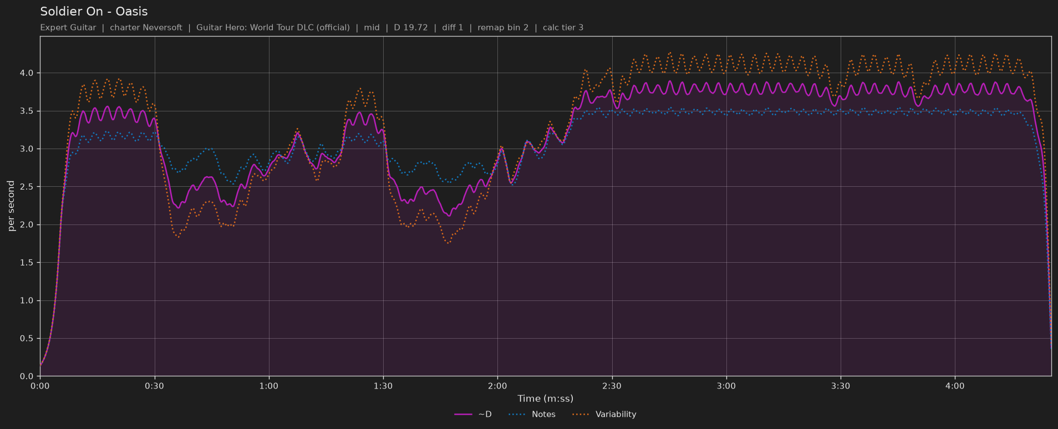Click the 2:00 x-axis tick label
The width and height of the screenshot is (1058, 429).
(497, 386)
